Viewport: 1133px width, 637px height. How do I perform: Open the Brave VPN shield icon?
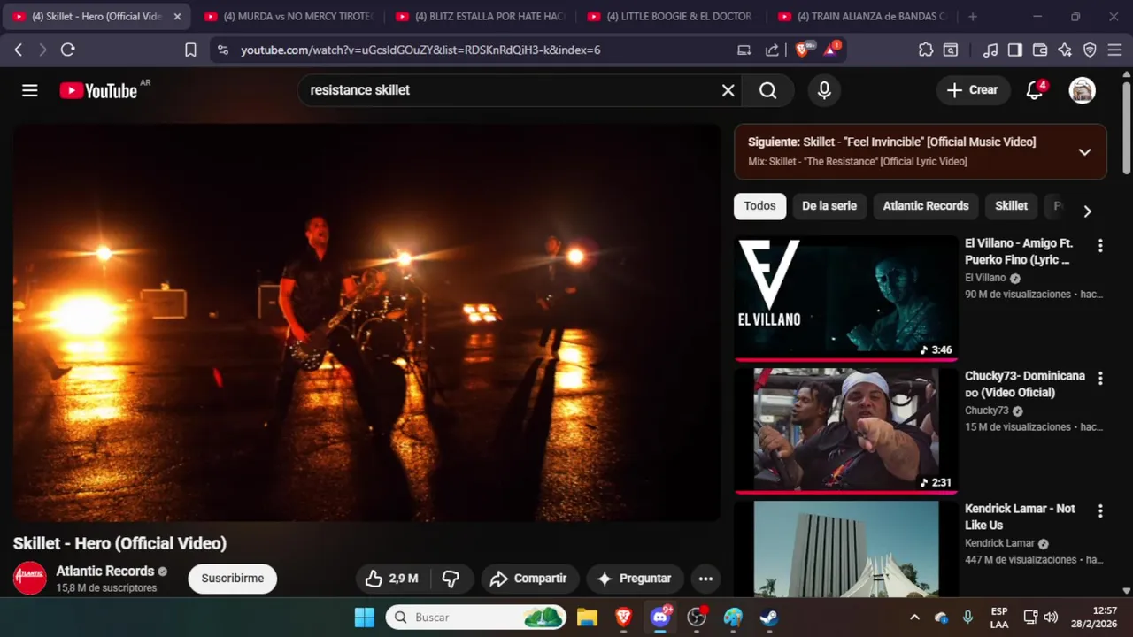coord(1090,50)
